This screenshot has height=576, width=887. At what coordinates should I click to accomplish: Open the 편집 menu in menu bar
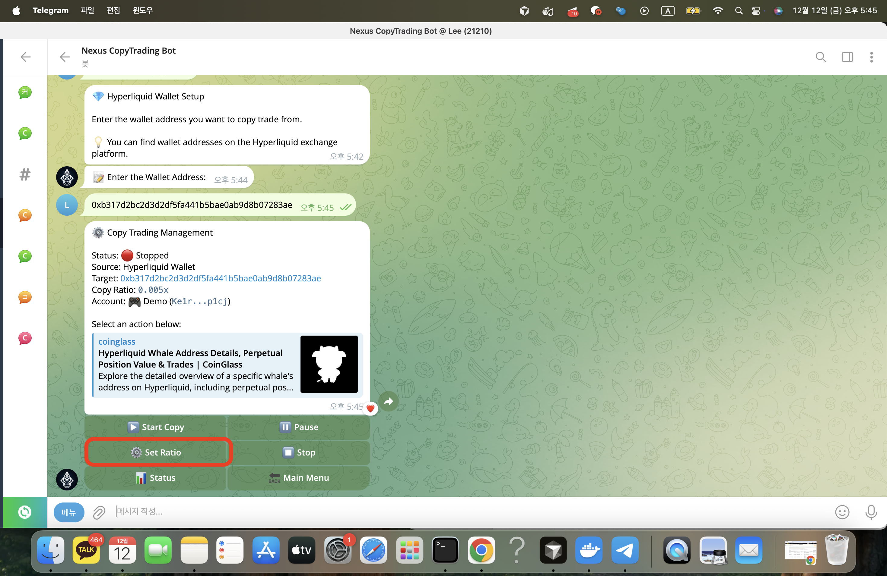[113, 11]
